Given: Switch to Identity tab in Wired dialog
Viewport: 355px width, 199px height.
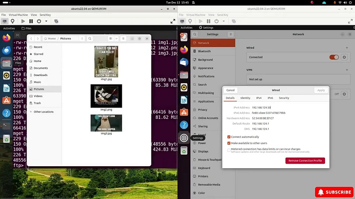Looking at the screenshot, I should coord(245,98).
